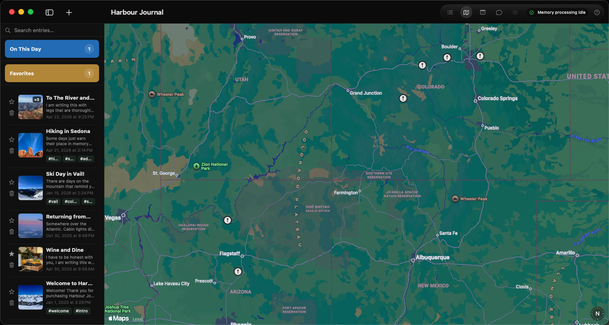Click the Zion National Park tree icon
609x325 pixels.
196,166
